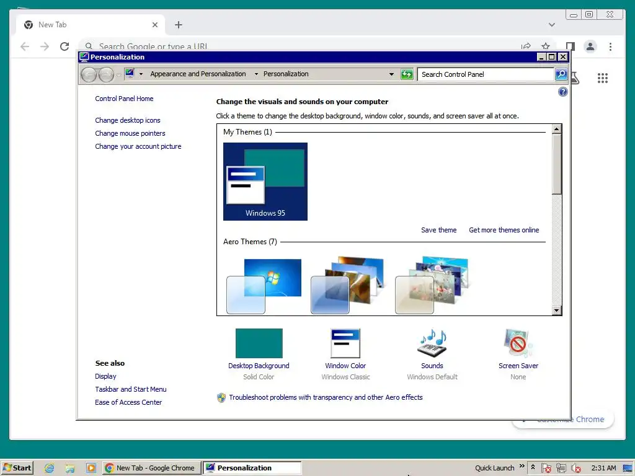Click the help question mark icon
Viewport: 635px width, 476px height.
(x=563, y=92)
